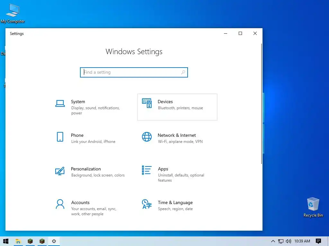Image resolution: width=329 pixels, height=246 pixels.
Task: Open the Devices keyboard-speaker icon
Action: (147, 103)
